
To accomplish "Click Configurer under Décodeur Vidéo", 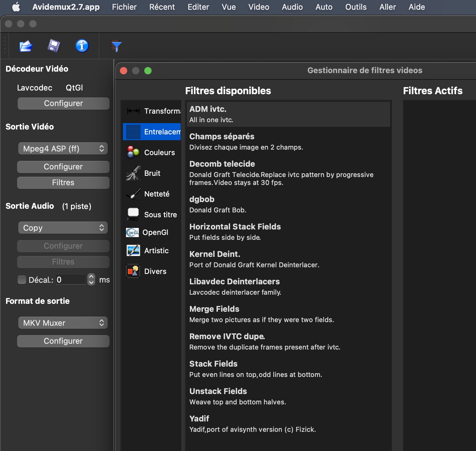I will pos(63,104).
